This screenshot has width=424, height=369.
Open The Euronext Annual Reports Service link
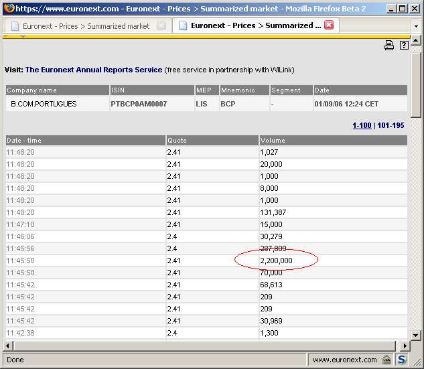(94, 70)
